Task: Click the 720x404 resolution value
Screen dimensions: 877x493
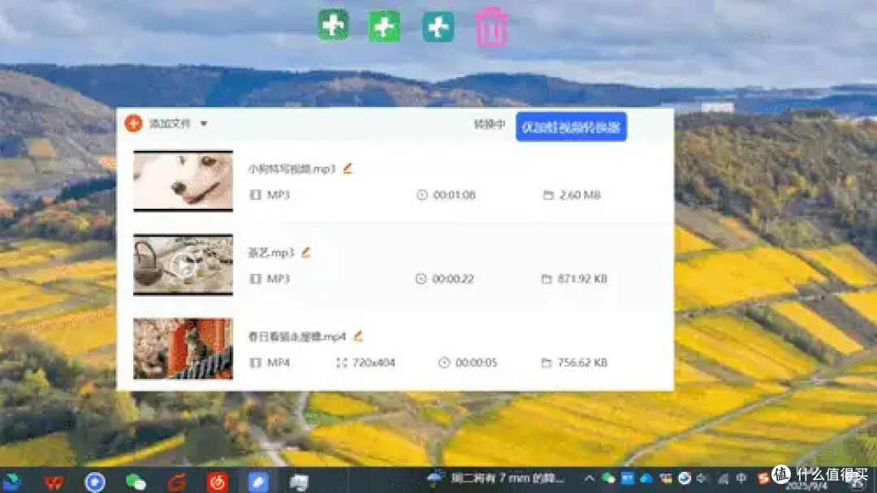Action: click(x=374, y=362)
